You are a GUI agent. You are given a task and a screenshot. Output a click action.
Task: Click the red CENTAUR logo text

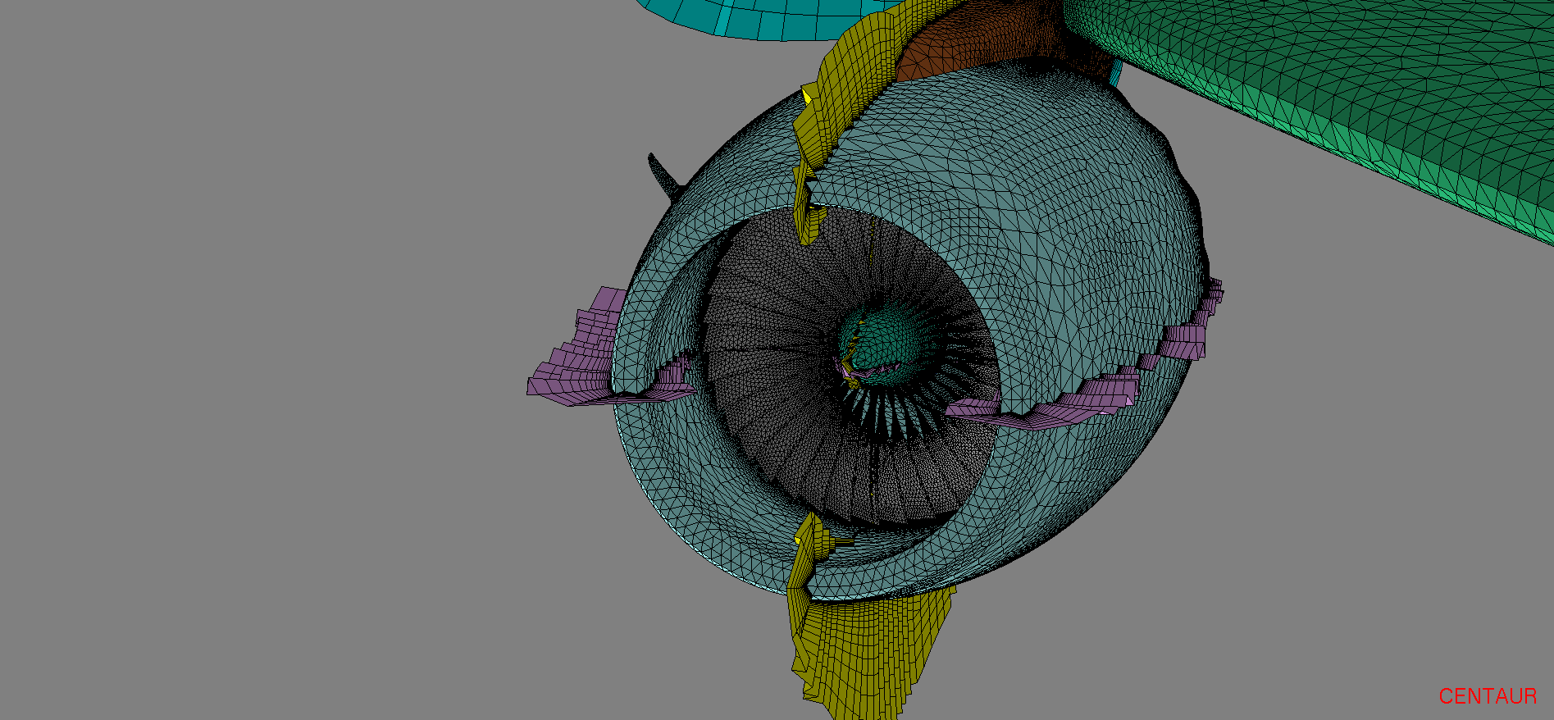click(1487, 696)
